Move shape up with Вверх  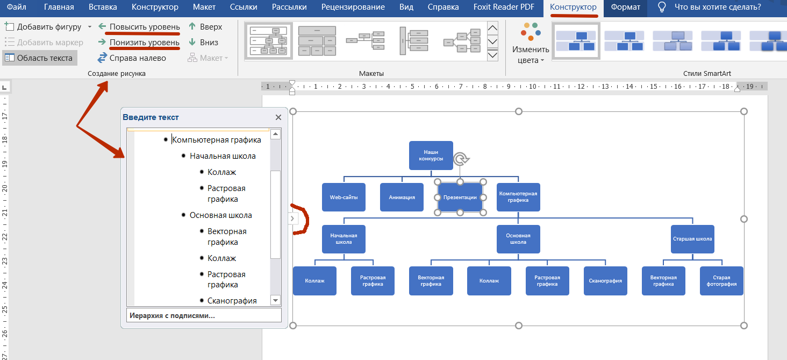point(205,27)
